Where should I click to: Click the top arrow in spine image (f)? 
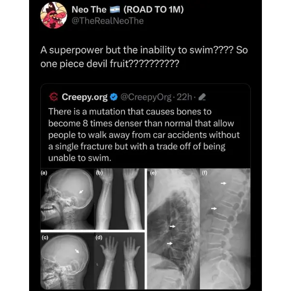coord(223,183)
